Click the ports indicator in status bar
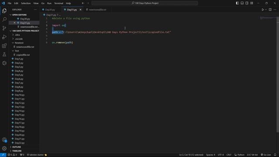 (x=22, y=155)
